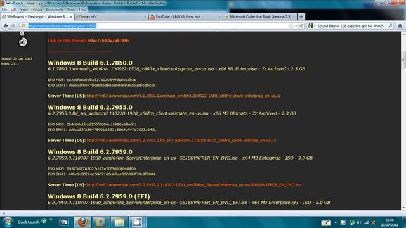Open Build 6.1.7850.0 Server Three download link
This screenshot has height=228, width=406.
pos(183,96)
